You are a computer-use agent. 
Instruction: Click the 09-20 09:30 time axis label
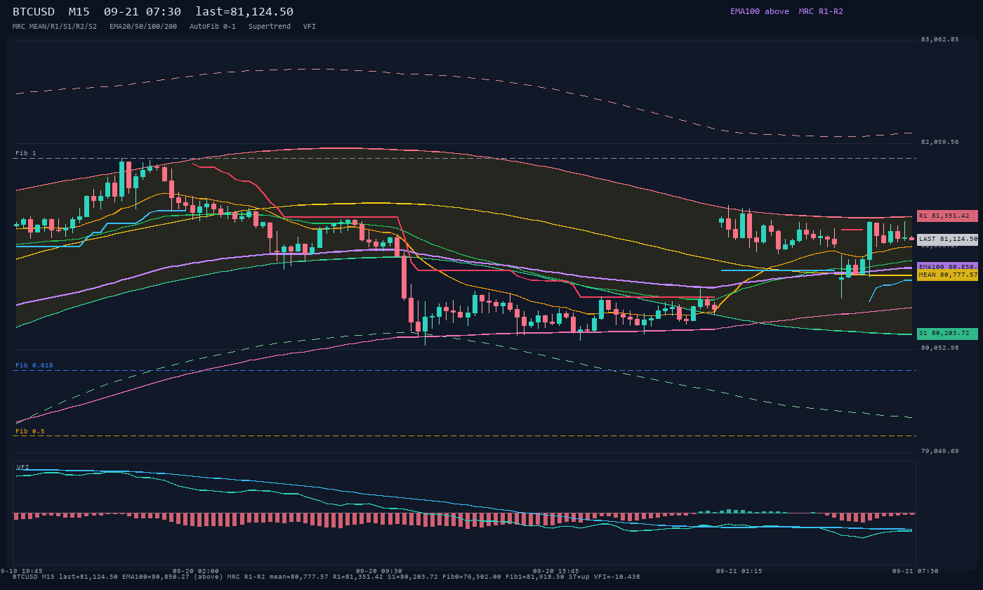pos(379,571)
